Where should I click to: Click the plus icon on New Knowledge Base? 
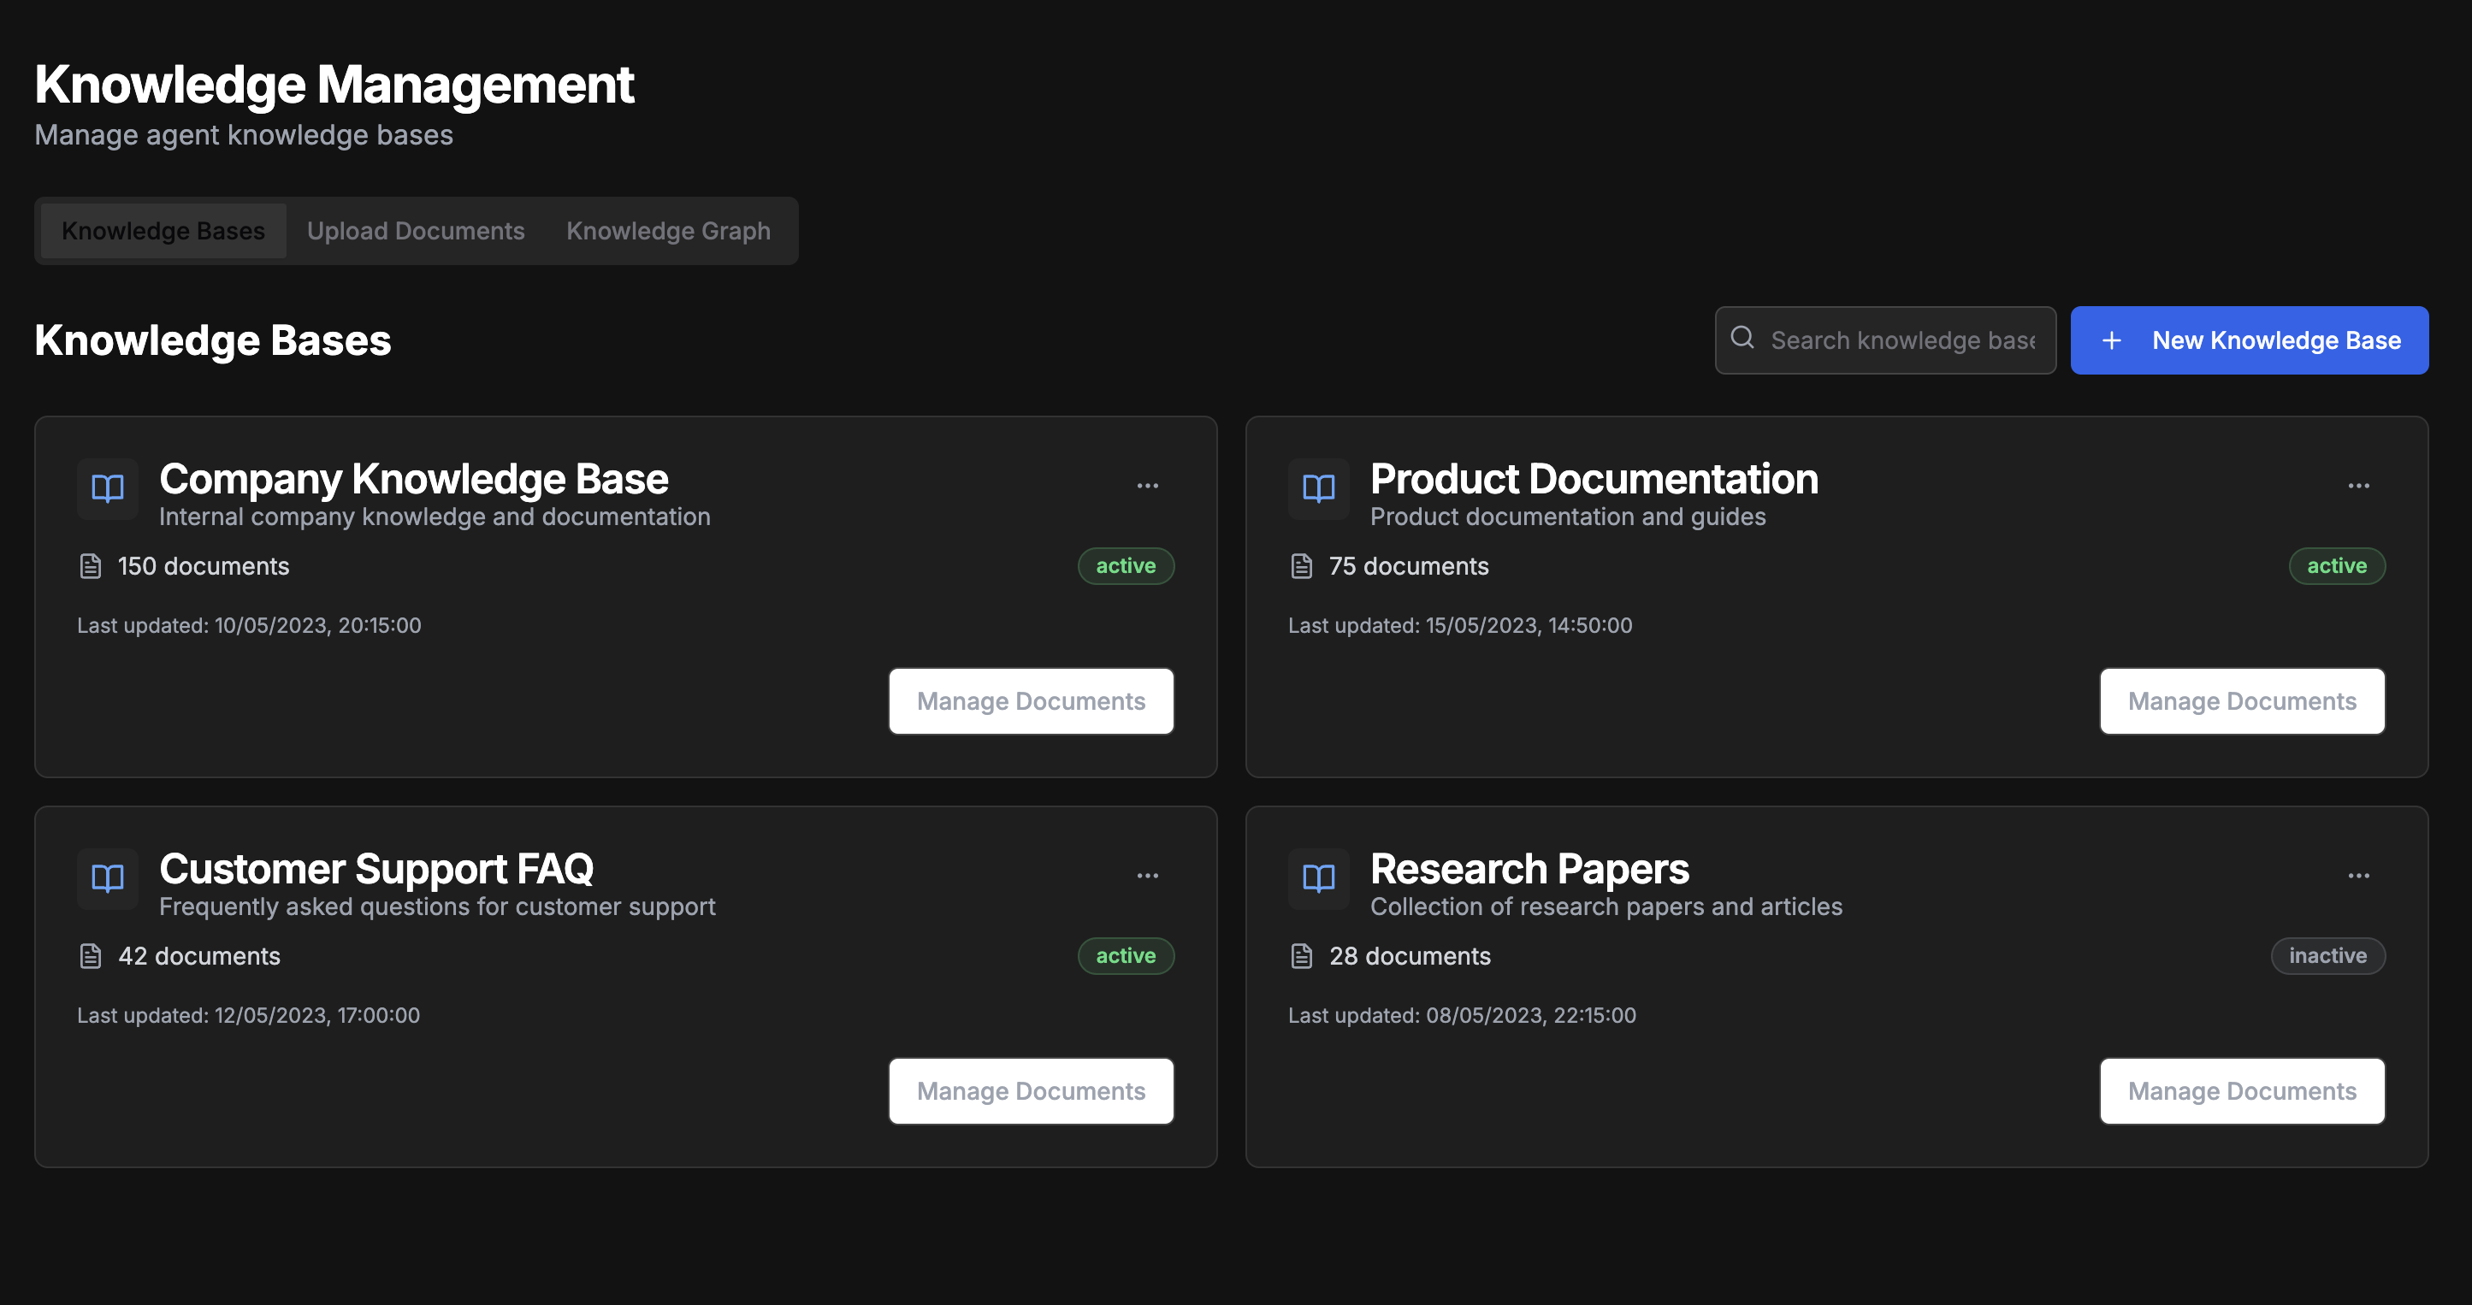2111,340
